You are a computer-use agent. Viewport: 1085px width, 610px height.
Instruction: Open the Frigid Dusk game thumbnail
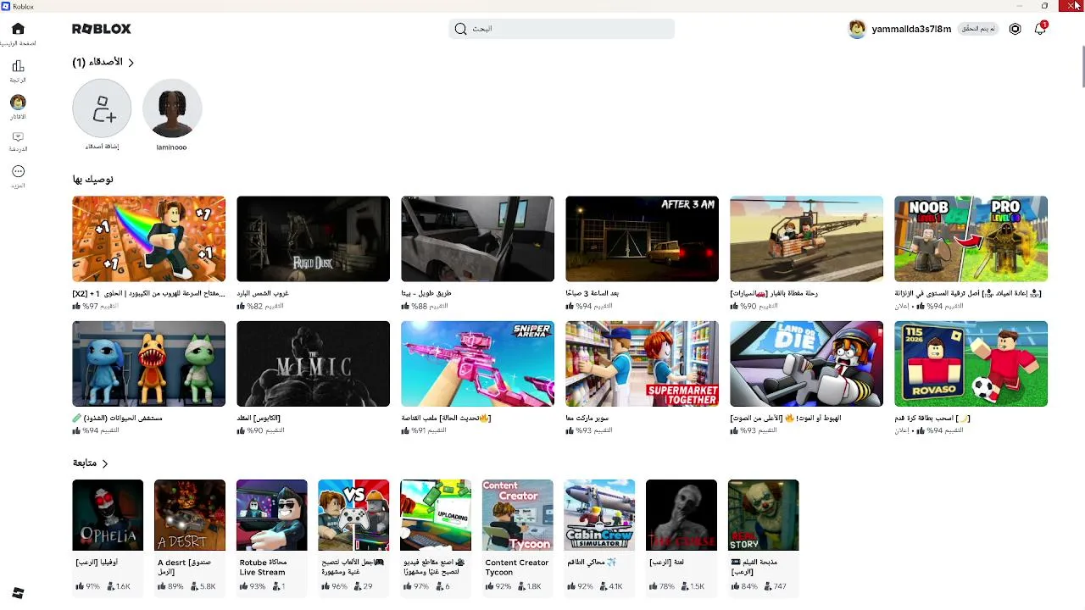coord(314,239)
